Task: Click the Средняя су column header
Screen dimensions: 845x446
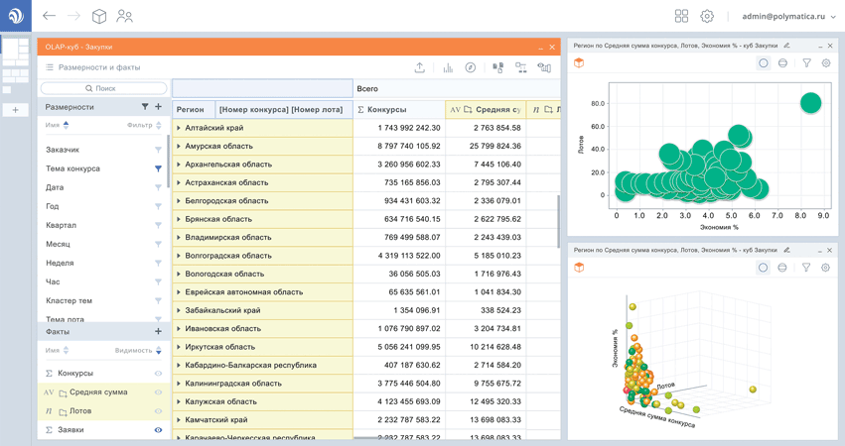Action: [x=486, y=109]
